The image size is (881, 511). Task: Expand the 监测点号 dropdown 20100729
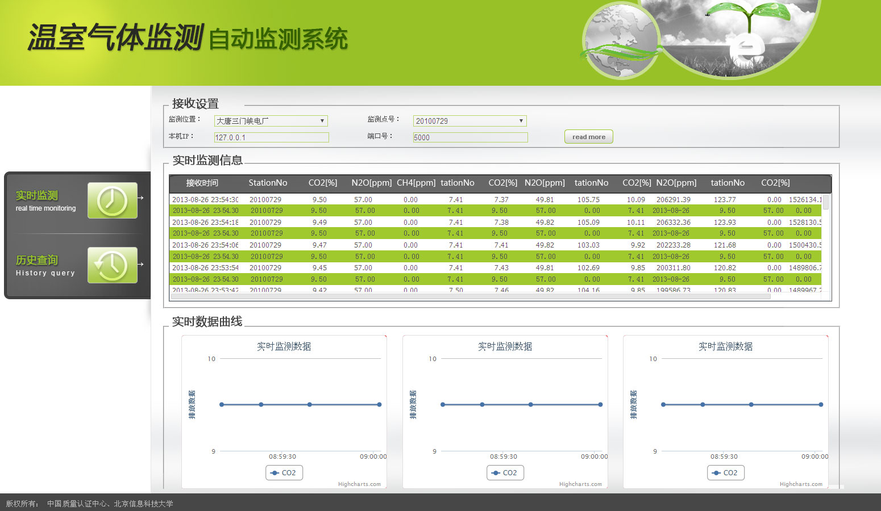pyautogui.click(x=469, y=121)
